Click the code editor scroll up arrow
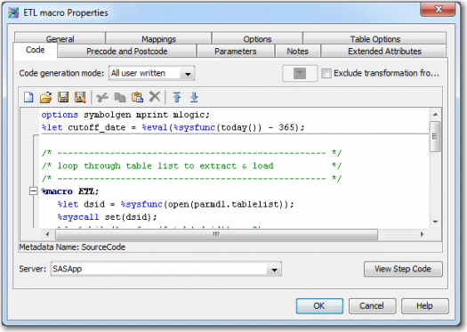This screenshot has width=467, height=332. [435, 115]
